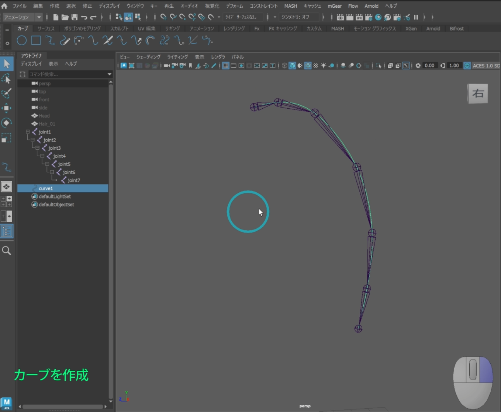Choose the Rotate tool in toolbox
The height and width of the screenshot is (412, 501).
[x=6, y=123]
